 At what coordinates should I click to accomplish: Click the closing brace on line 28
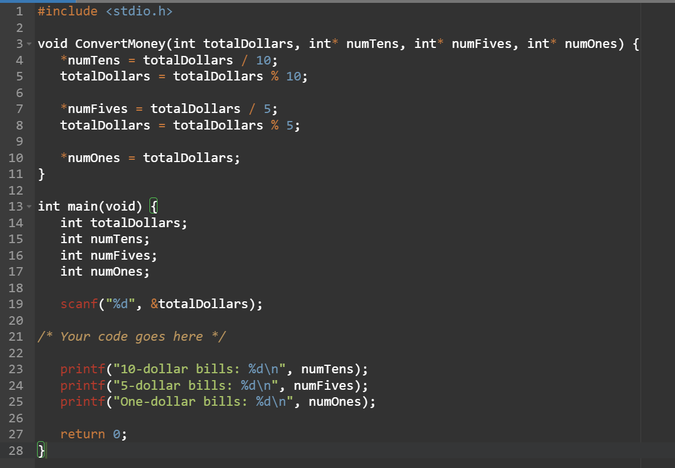click(40, 450)
